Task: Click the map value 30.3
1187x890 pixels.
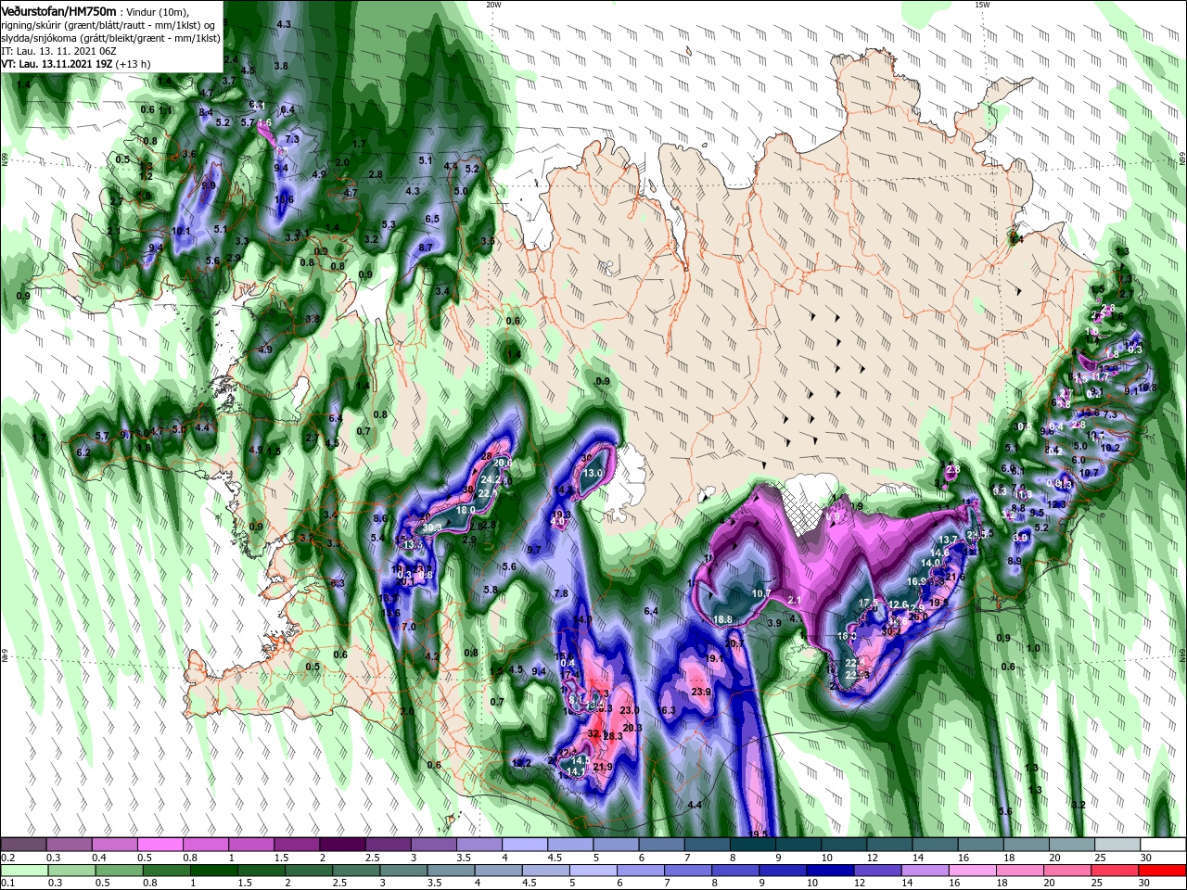Action: point(431,528)
